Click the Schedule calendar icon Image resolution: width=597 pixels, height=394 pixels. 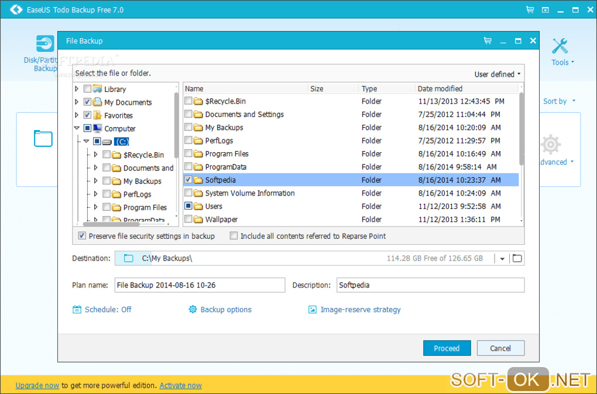77,310
